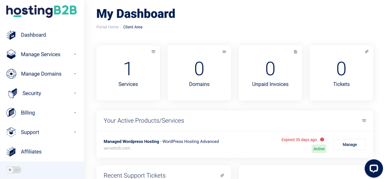Click ticket icon on Tickets card
The image size is (385, 179).
tap(367, 52)
